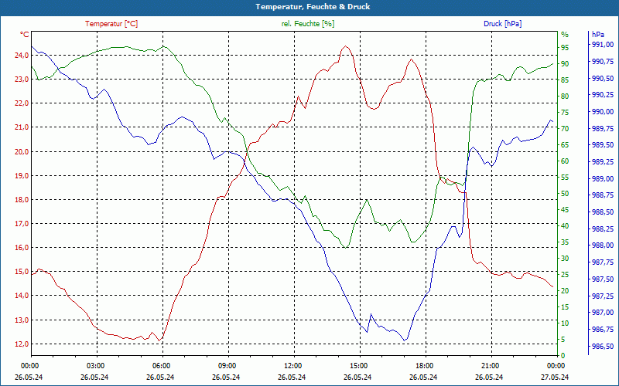Viewport: 619px width, 386px height.
Task: Click the 990,25 pressure axis value
Action: click(603, 95)
